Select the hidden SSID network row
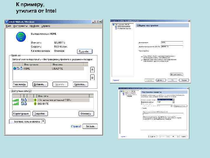The height and width of the screenshot is (158, 210). coord(51,100)
